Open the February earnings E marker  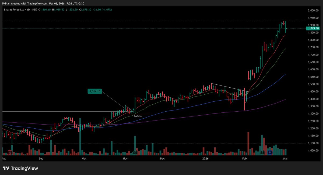click(x=262, y=153)
